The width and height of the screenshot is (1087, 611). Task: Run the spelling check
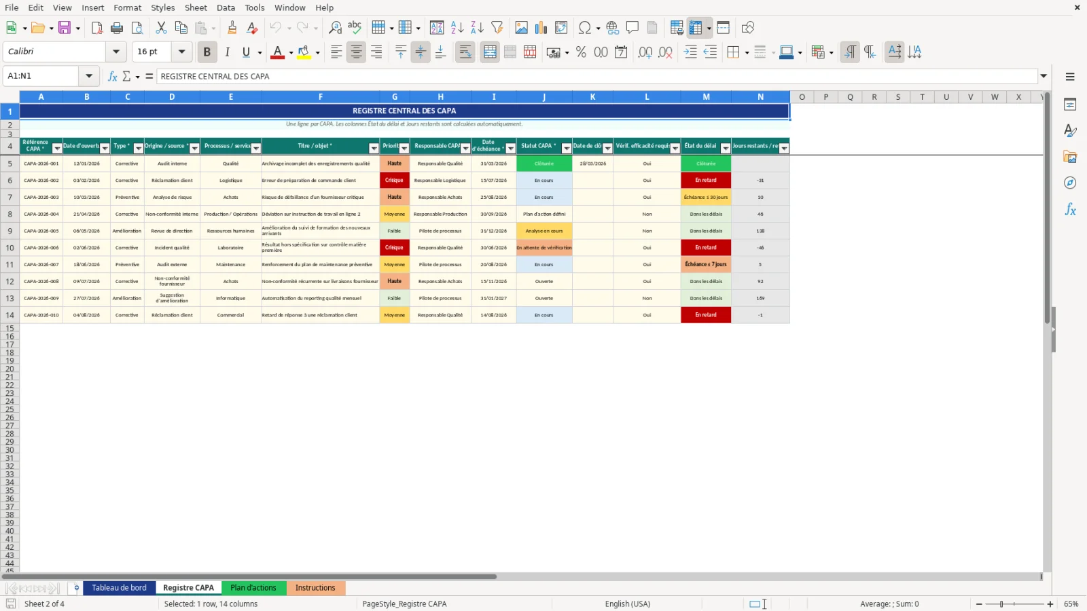click(x=355, y=28)
